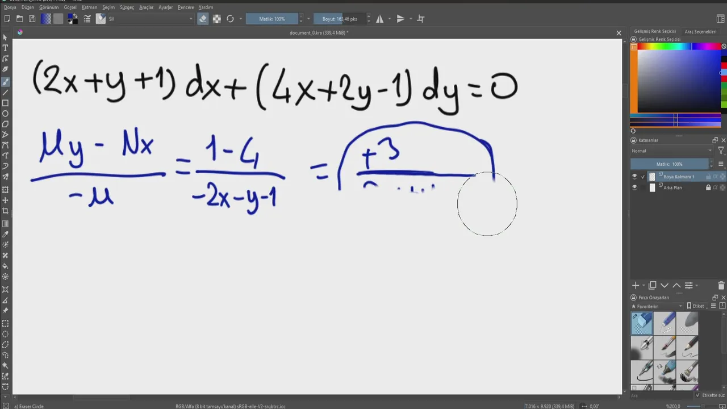Click the wrap-around mode icon
Screen dimensions: 727x409
(x=421, y=19)
